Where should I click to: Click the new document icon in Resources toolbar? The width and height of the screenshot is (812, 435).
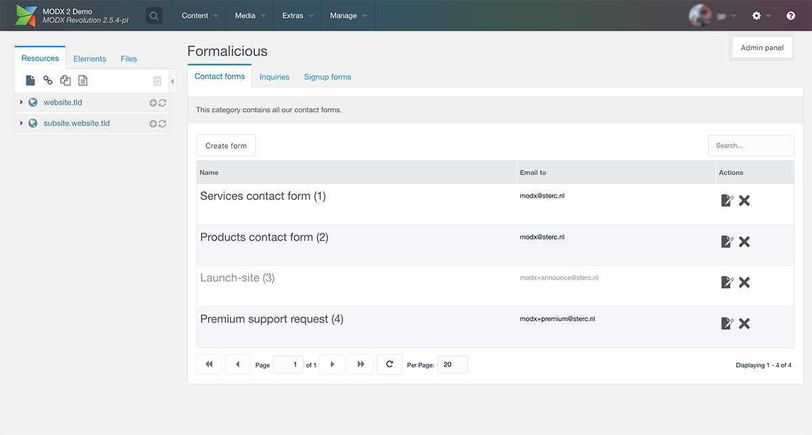[30, 81]
